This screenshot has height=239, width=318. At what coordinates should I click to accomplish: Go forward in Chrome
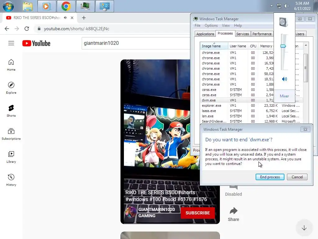[x=17, y=29]
